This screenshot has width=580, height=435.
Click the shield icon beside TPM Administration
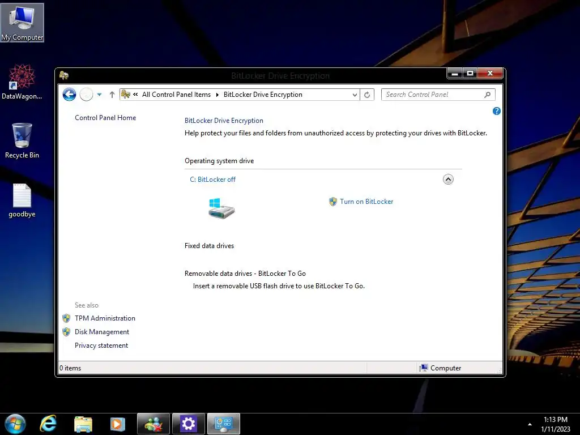66,318
